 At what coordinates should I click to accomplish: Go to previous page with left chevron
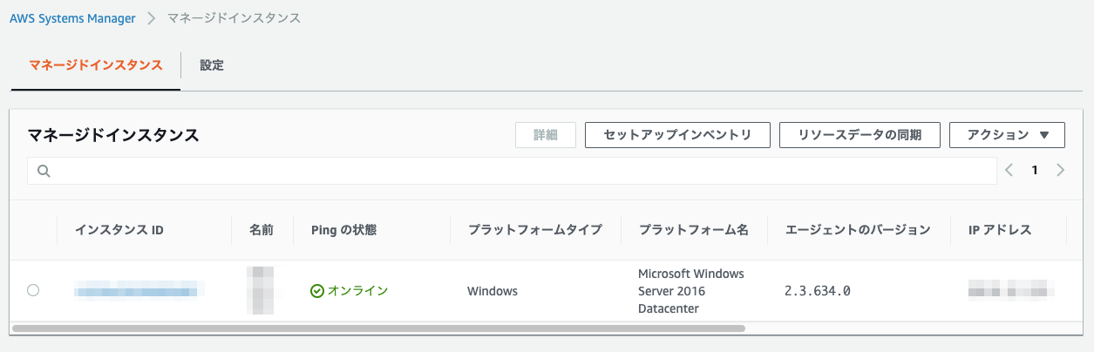[x=1009, y=171]
